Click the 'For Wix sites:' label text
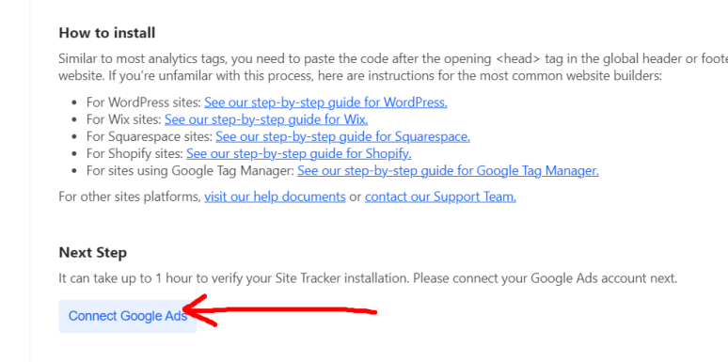 tap(123, 119)
